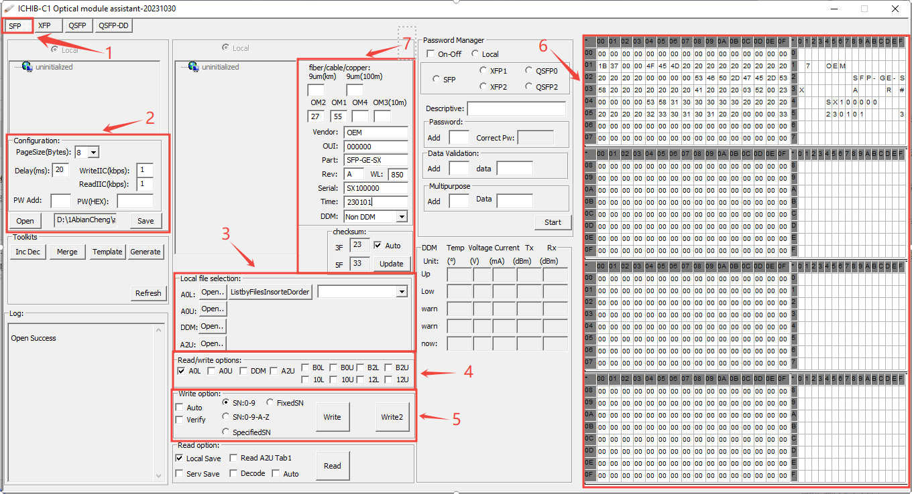912x494 pixels.
Task: Select the FixedSN radio button
Action: pos(271,402)
